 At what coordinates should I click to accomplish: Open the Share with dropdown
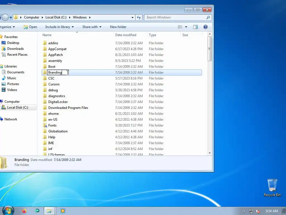[x=92, y=27]
